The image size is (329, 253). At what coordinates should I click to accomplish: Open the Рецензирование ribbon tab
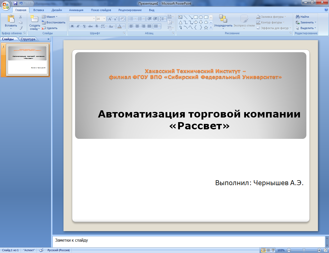point(130,10)
